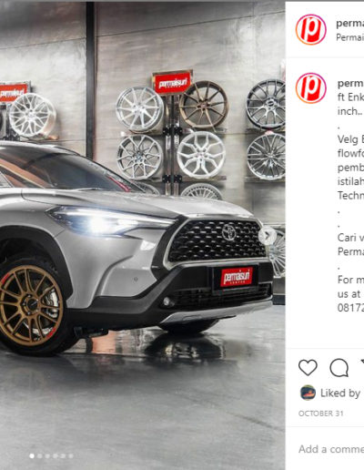Click the red Permaisuri front license plate
Image resolution: width=364 pixels, height=470 pixels.
[237, 277]
